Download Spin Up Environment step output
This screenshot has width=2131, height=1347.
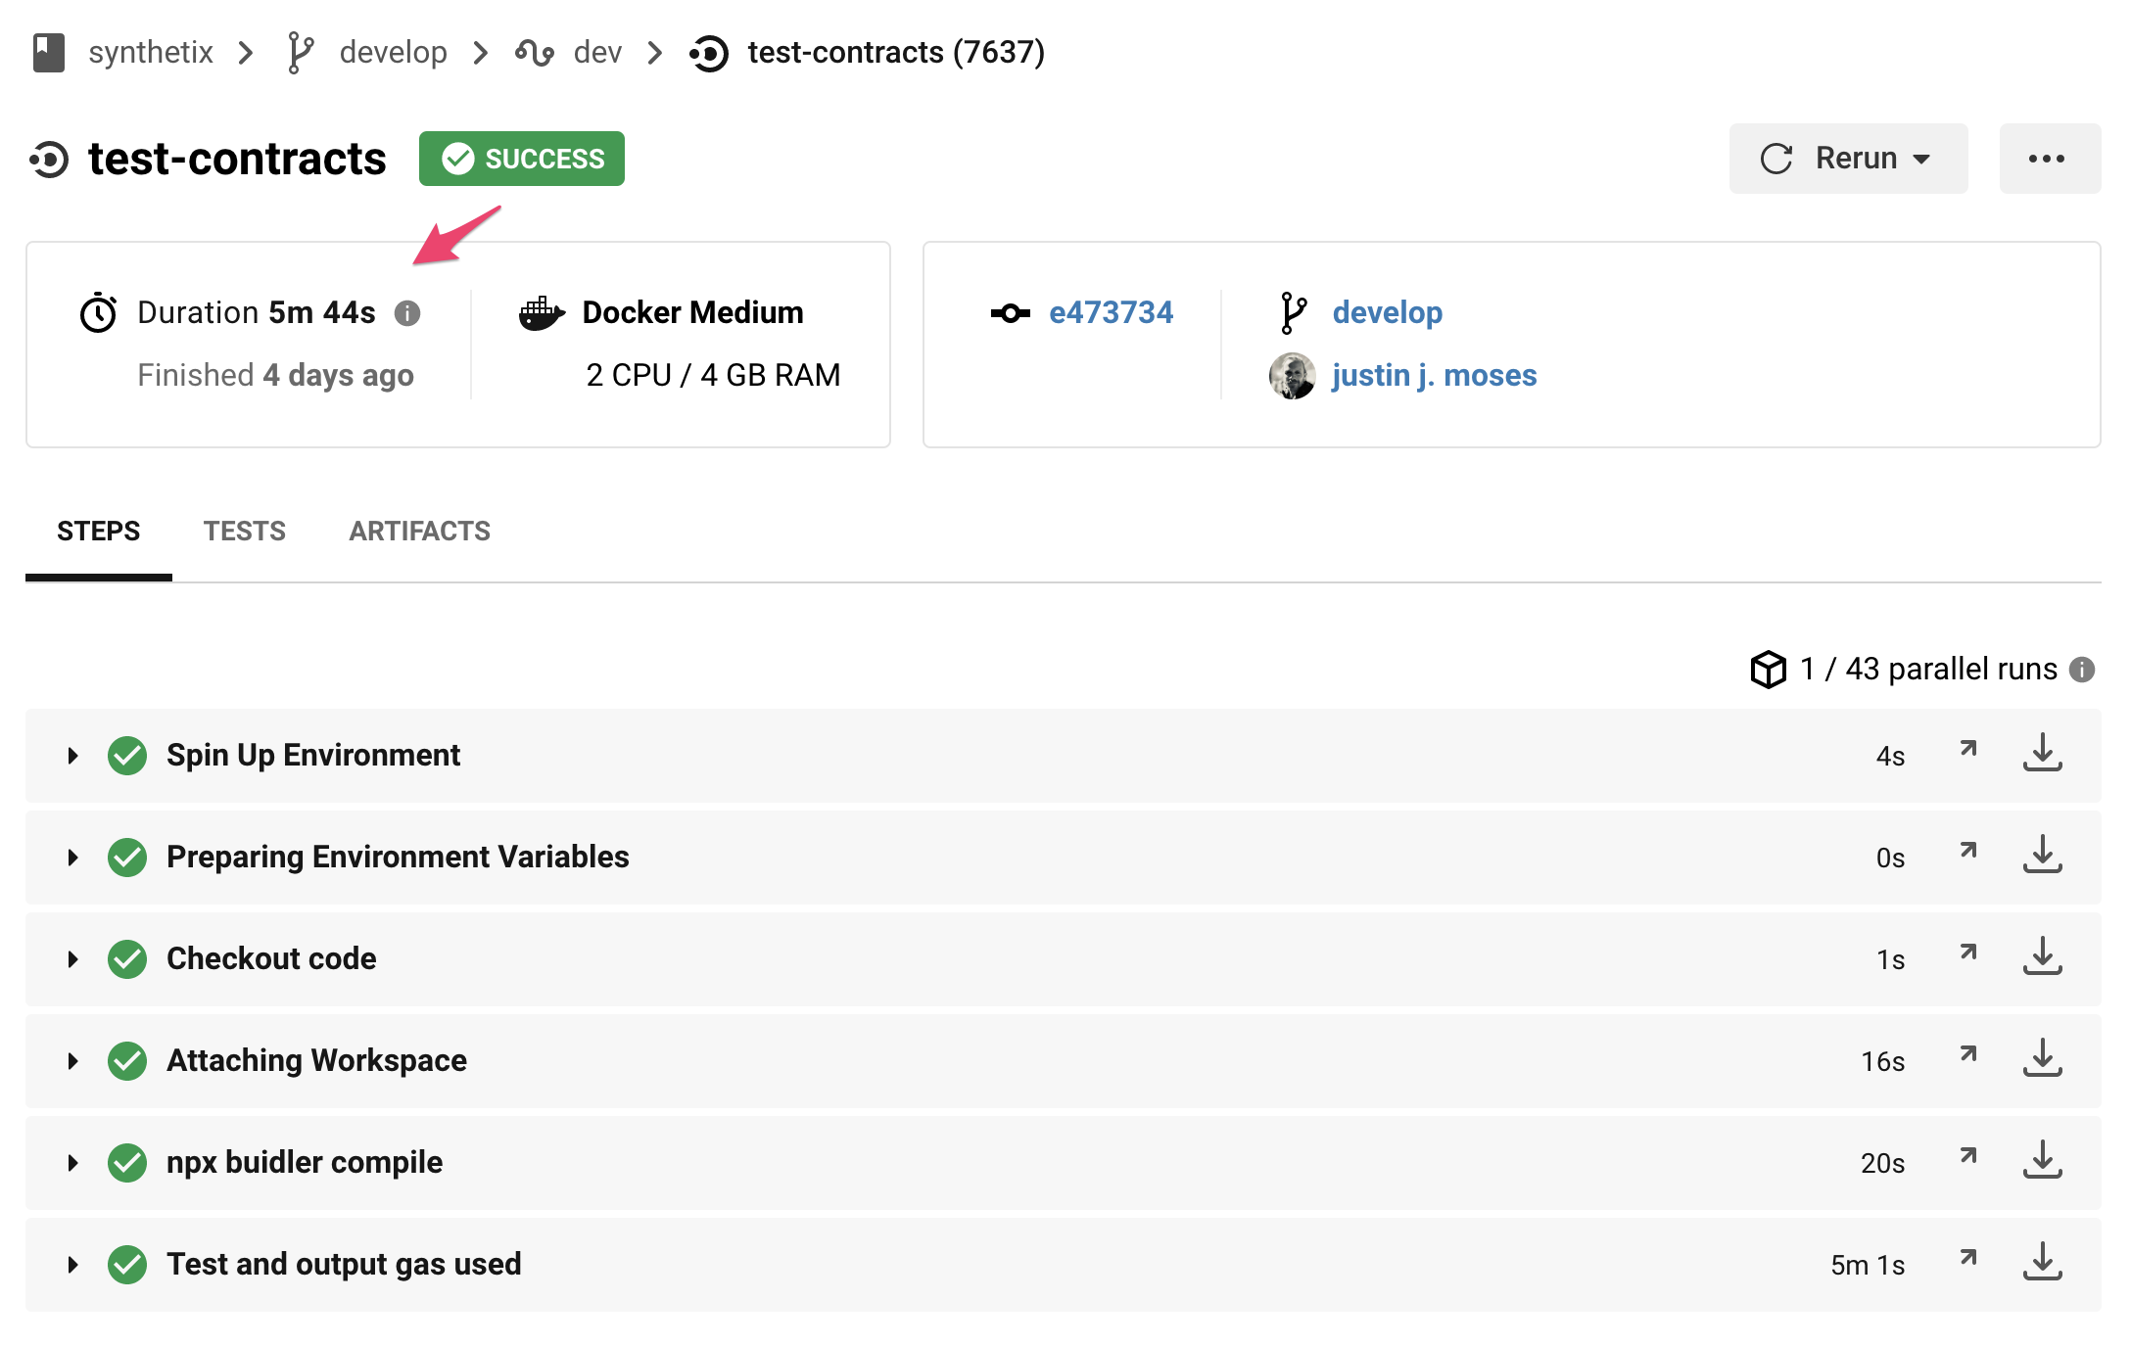point(2042,754)
